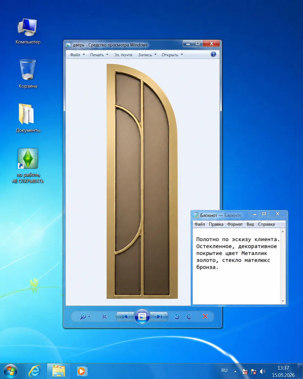Maximize the Блокнот window
This screenshot has height=379, width=303.
coord(264,214)
